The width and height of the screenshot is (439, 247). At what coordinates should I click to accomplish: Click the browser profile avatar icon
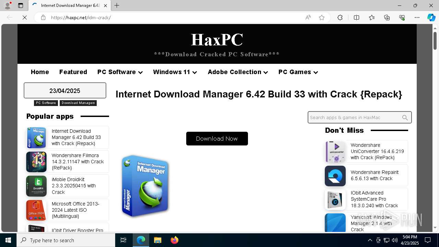[x=8, y=5]
